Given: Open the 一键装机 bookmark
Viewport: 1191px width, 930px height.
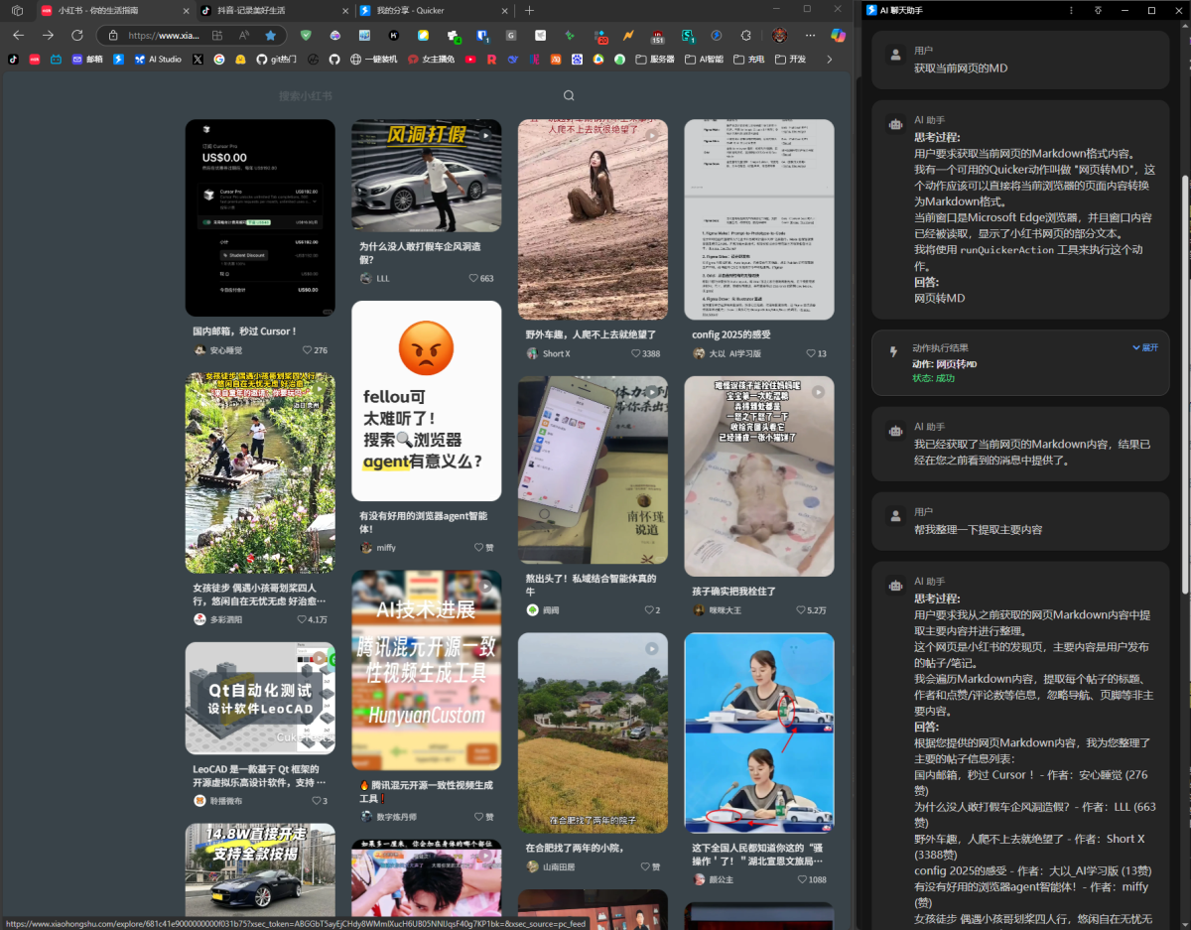Looking at the screenshot, I should point(374,60).
